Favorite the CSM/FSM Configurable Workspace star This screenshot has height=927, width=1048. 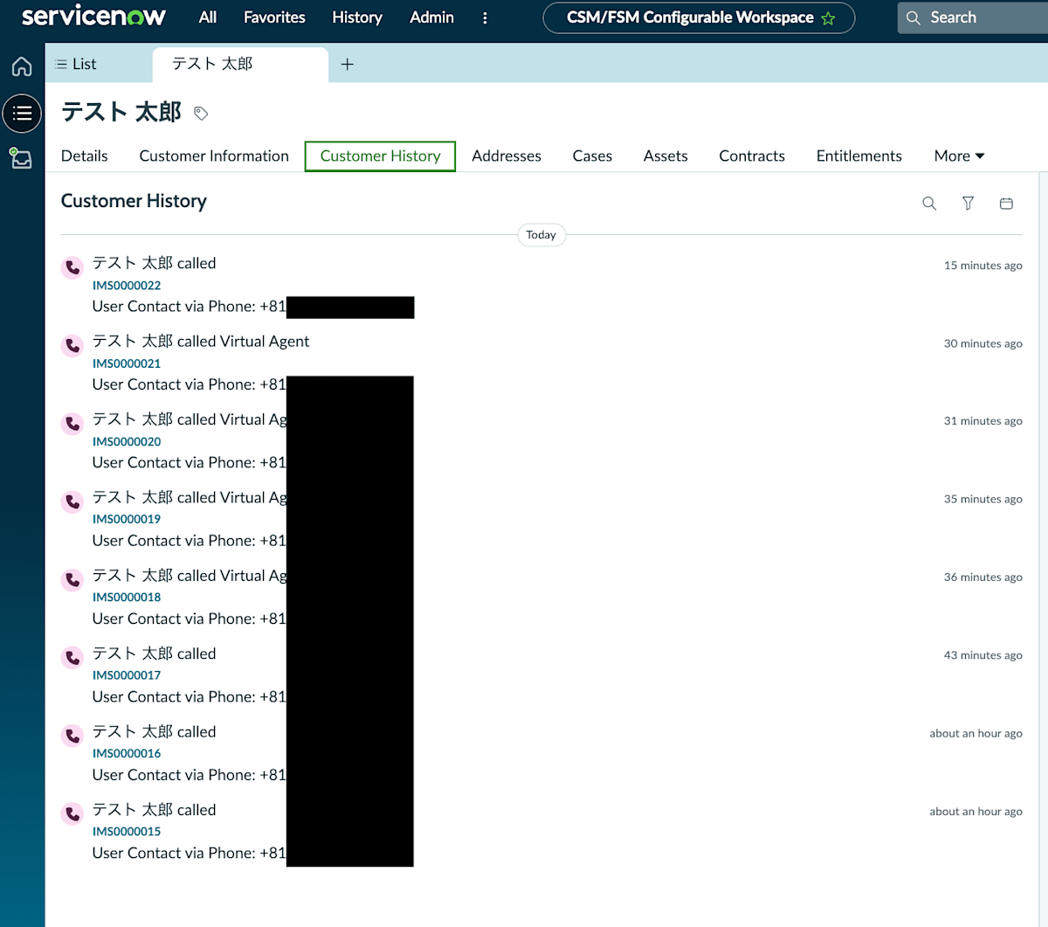[828, 17]
